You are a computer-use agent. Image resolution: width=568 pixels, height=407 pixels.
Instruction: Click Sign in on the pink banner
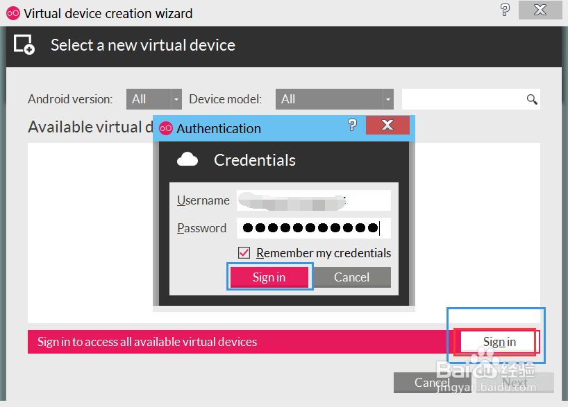pyautogui.click(x=499, y=342)
